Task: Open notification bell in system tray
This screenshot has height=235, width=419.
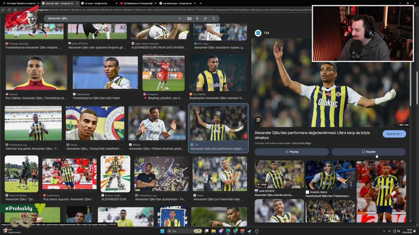Action: [x=414, y=231]
